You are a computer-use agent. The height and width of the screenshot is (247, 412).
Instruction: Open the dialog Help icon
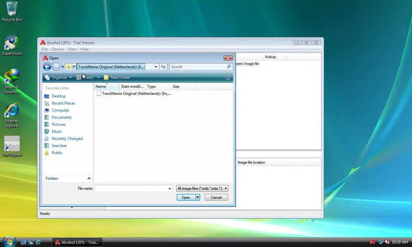tap(228, 78)
